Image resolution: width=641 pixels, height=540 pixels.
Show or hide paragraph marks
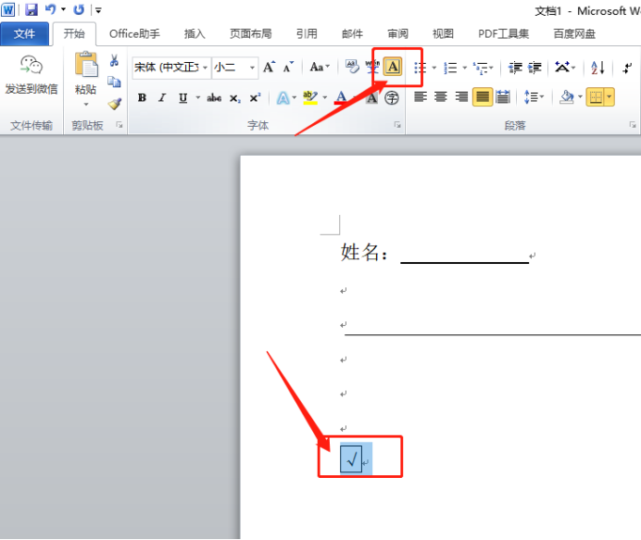pyautogui.click(x=627, y=68)
